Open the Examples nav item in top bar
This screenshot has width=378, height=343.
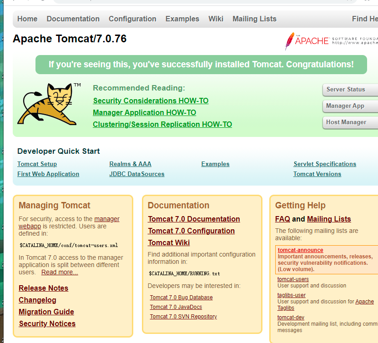pyautogui.click(x=182, y=19)
